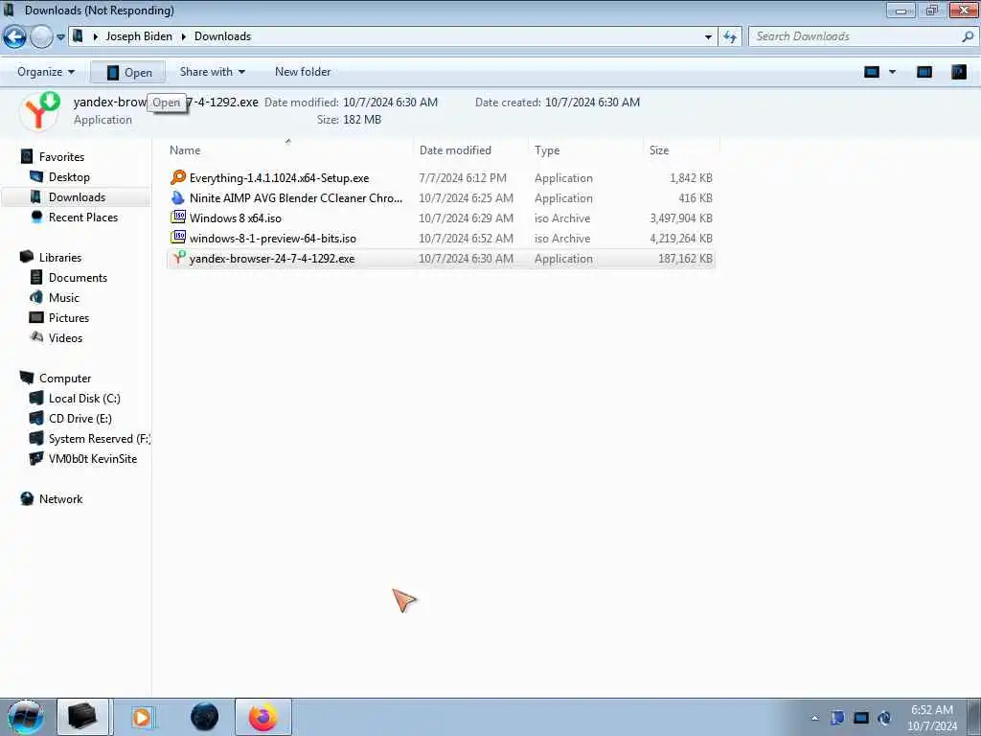
Task: Open recent pages dropdown arrow beside Forward
Action: (60, 37)
